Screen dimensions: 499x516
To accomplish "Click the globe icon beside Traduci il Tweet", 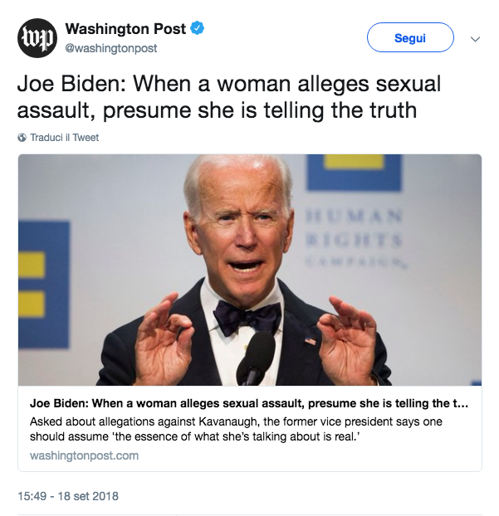I will coord(22,138).
